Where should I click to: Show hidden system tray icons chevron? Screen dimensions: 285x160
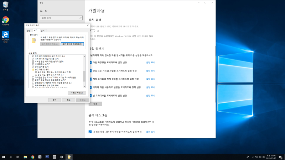click(x=253, y=157)
